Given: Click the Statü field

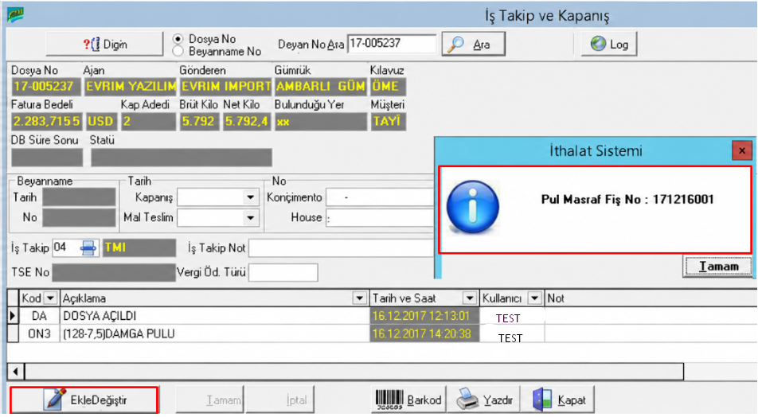Looking at the screenshot, I should coord(182,158).
